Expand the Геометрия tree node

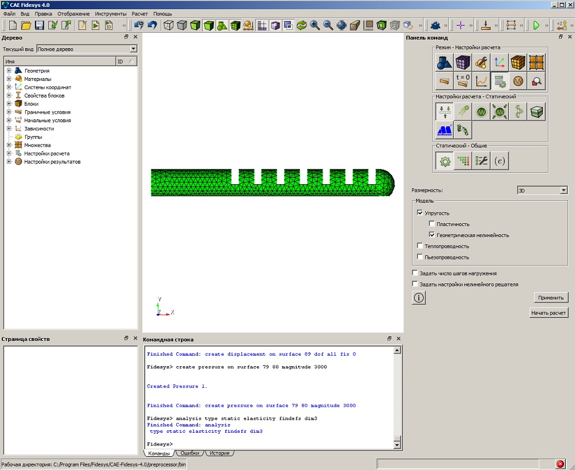pos(9,71)
